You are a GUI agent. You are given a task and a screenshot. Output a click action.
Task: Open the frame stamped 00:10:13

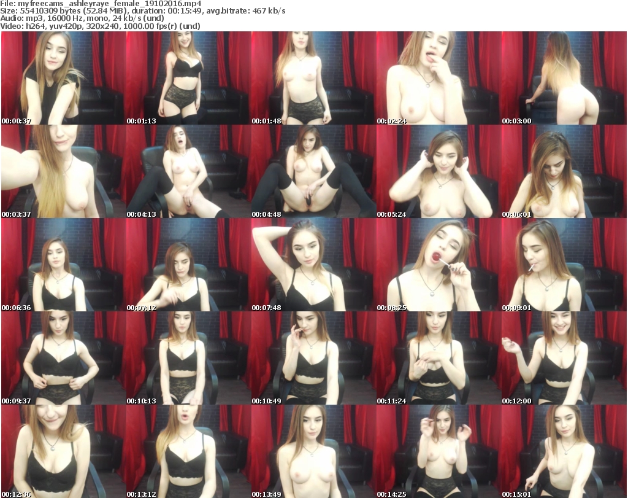[x=189, y=358]
